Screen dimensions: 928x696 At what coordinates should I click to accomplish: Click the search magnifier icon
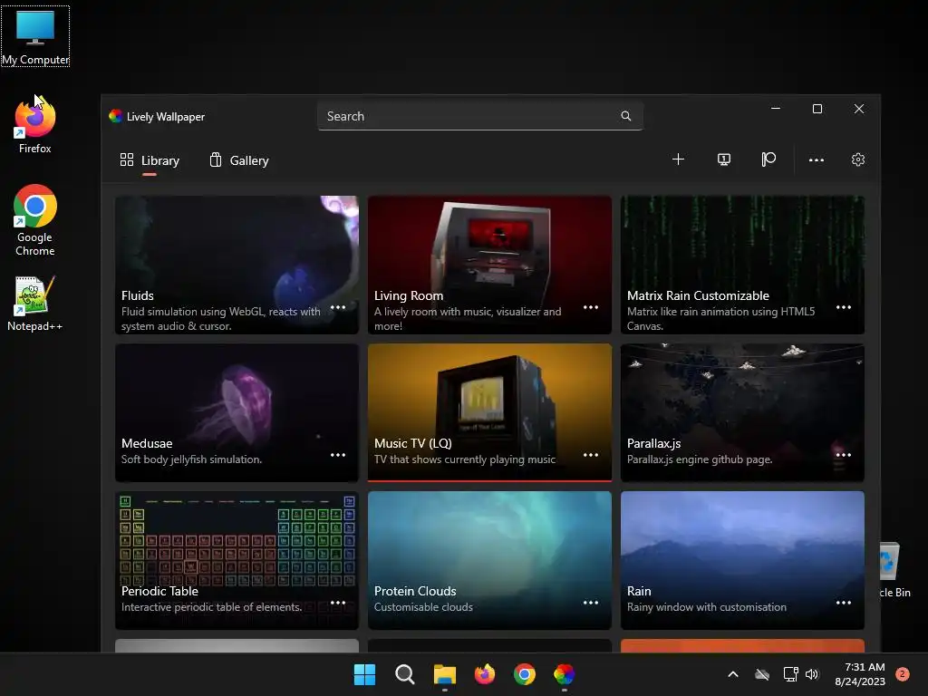[x=625, y=116]
